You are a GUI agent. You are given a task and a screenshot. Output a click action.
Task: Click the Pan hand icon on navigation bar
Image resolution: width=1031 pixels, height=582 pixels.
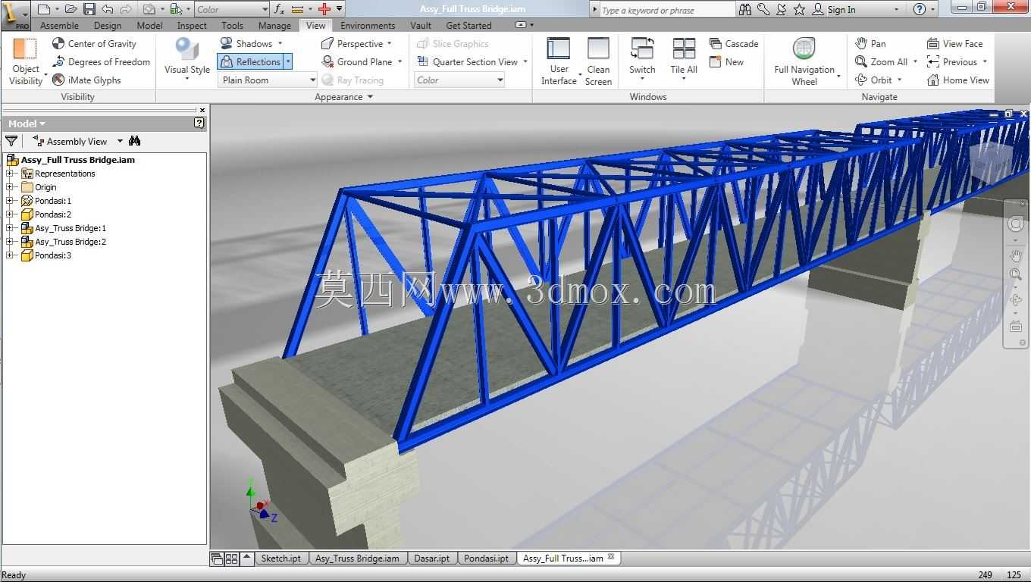click(1016, 255)
